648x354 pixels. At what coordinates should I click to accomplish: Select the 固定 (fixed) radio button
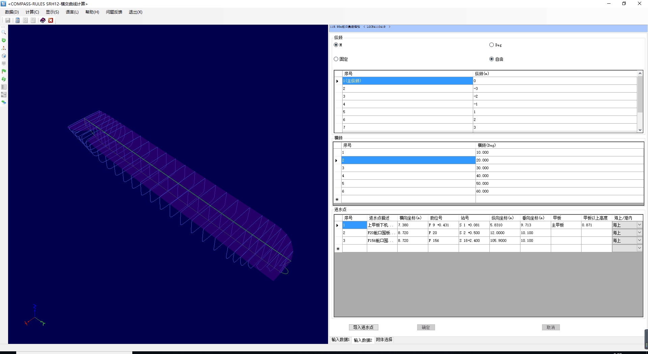click(x=336, y=59)
